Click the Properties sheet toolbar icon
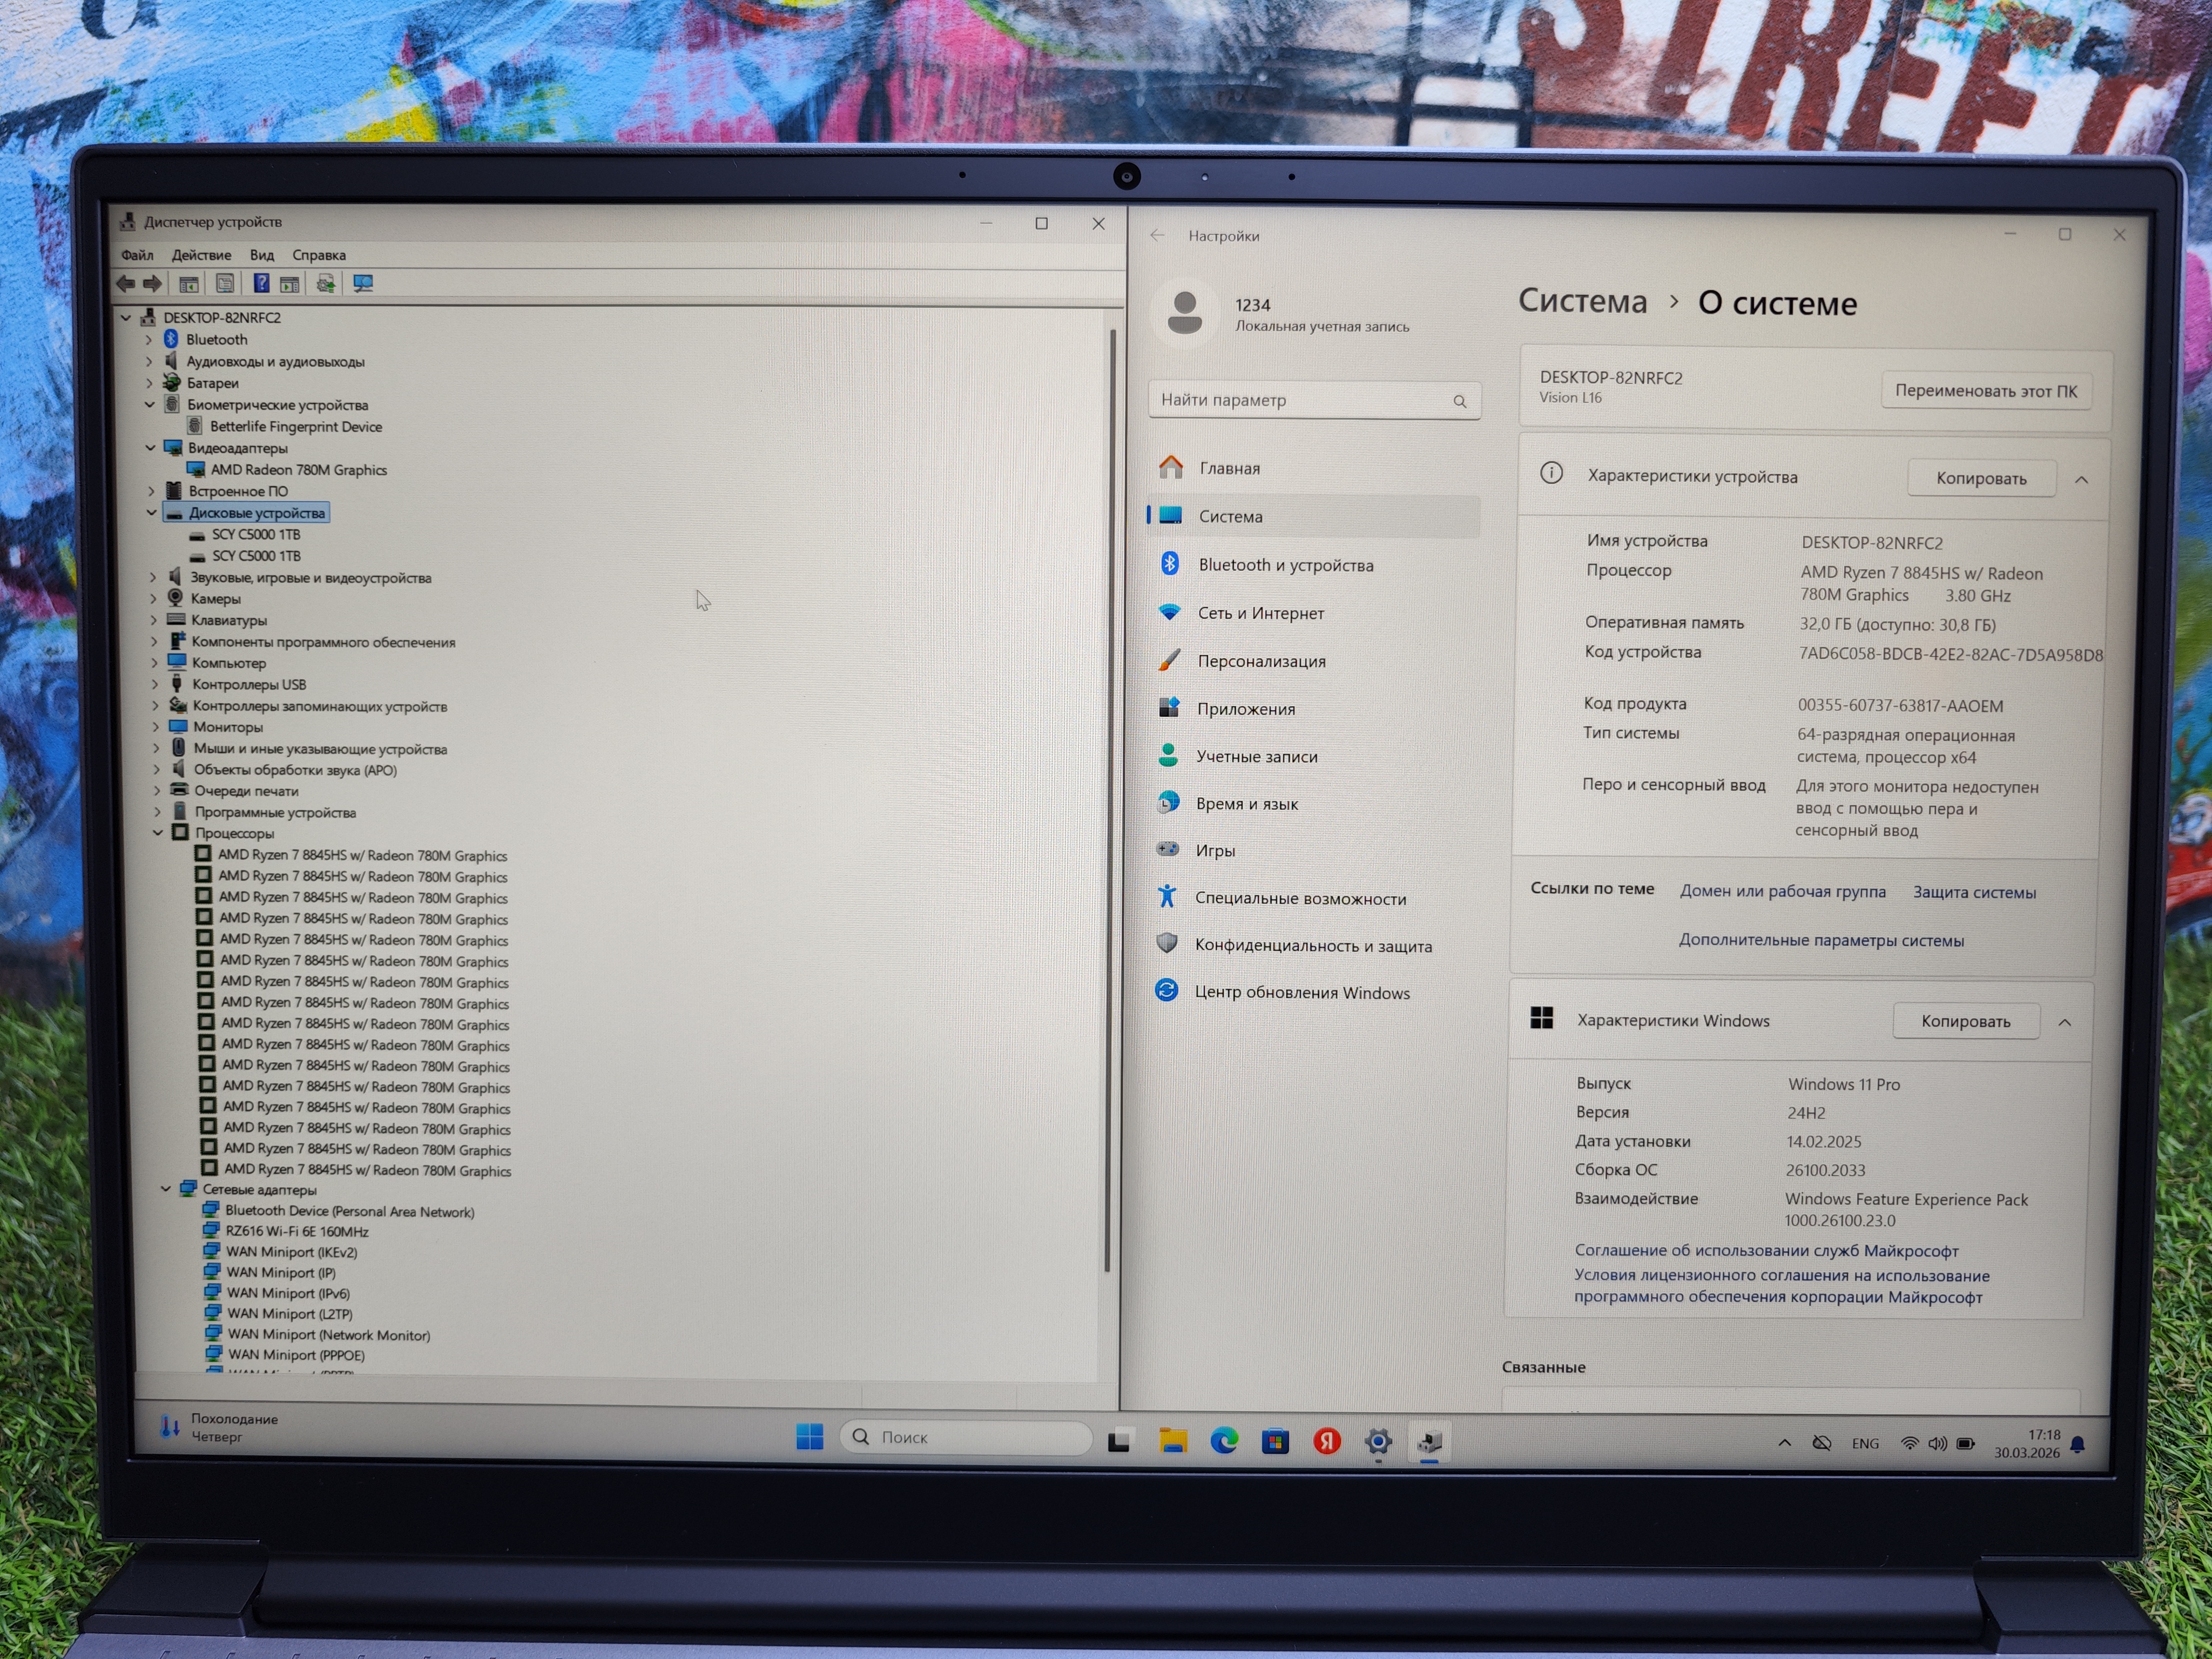Viewport: 2212px width, 1659px height. (x=225, y=283)
